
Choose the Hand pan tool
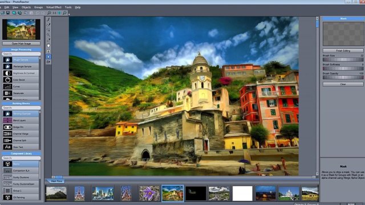pyautogui.click(x=48, y=46)
